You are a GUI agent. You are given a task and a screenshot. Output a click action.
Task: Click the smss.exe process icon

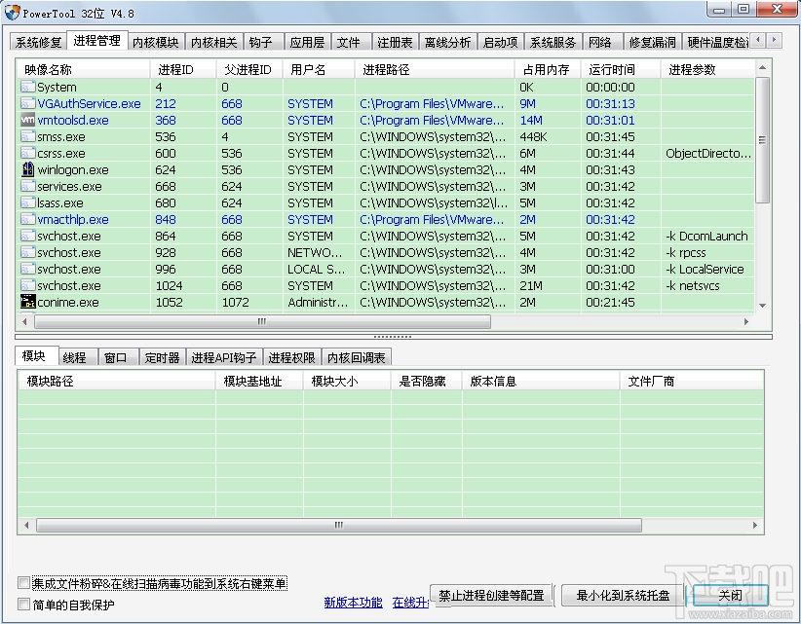point(26,136)
